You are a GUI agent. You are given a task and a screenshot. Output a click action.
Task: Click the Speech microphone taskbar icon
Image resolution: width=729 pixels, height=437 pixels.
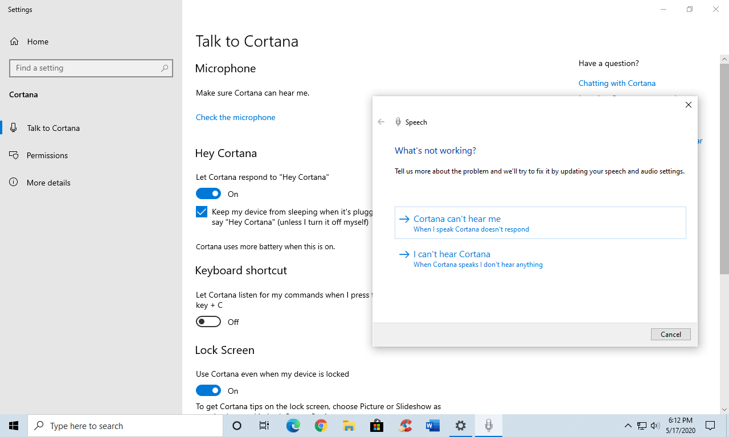pos(488,426)
